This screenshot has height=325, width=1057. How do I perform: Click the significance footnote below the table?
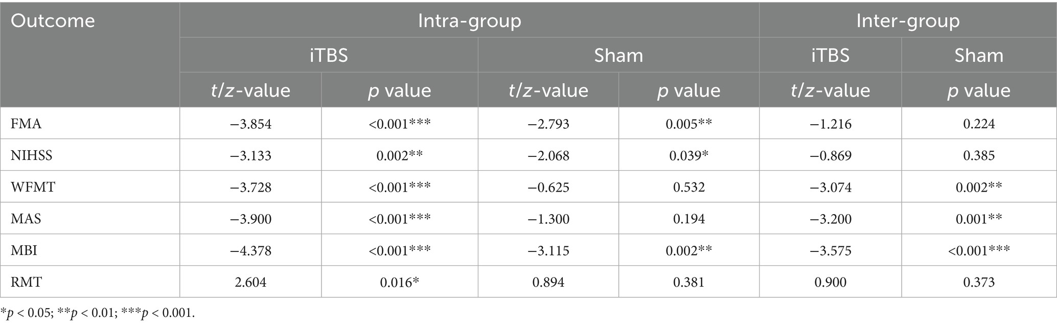pos(98,313)
